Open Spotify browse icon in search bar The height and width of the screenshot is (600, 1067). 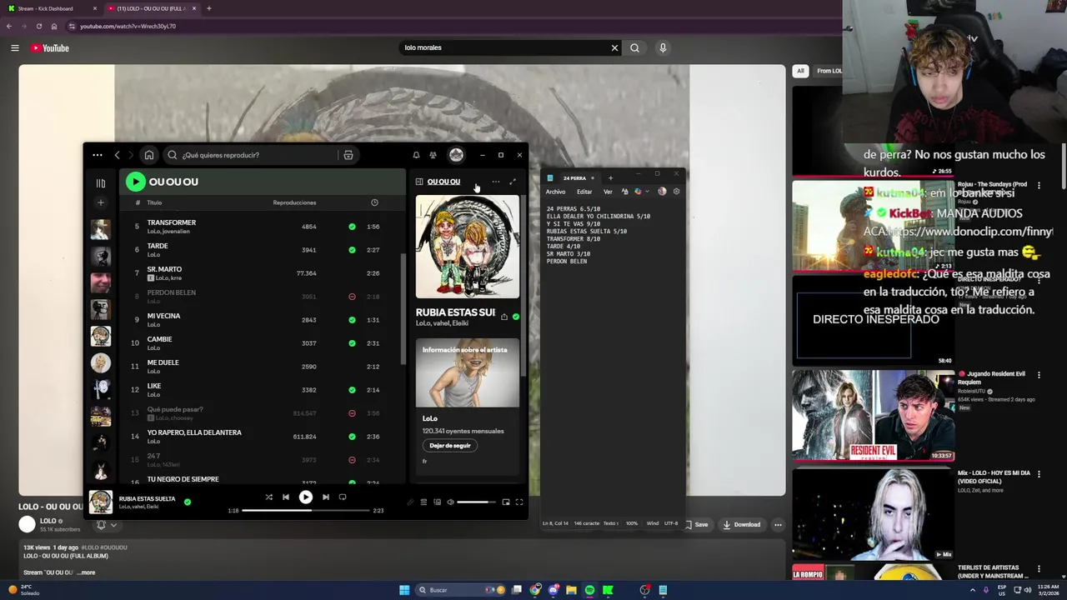tap(348, 155)
